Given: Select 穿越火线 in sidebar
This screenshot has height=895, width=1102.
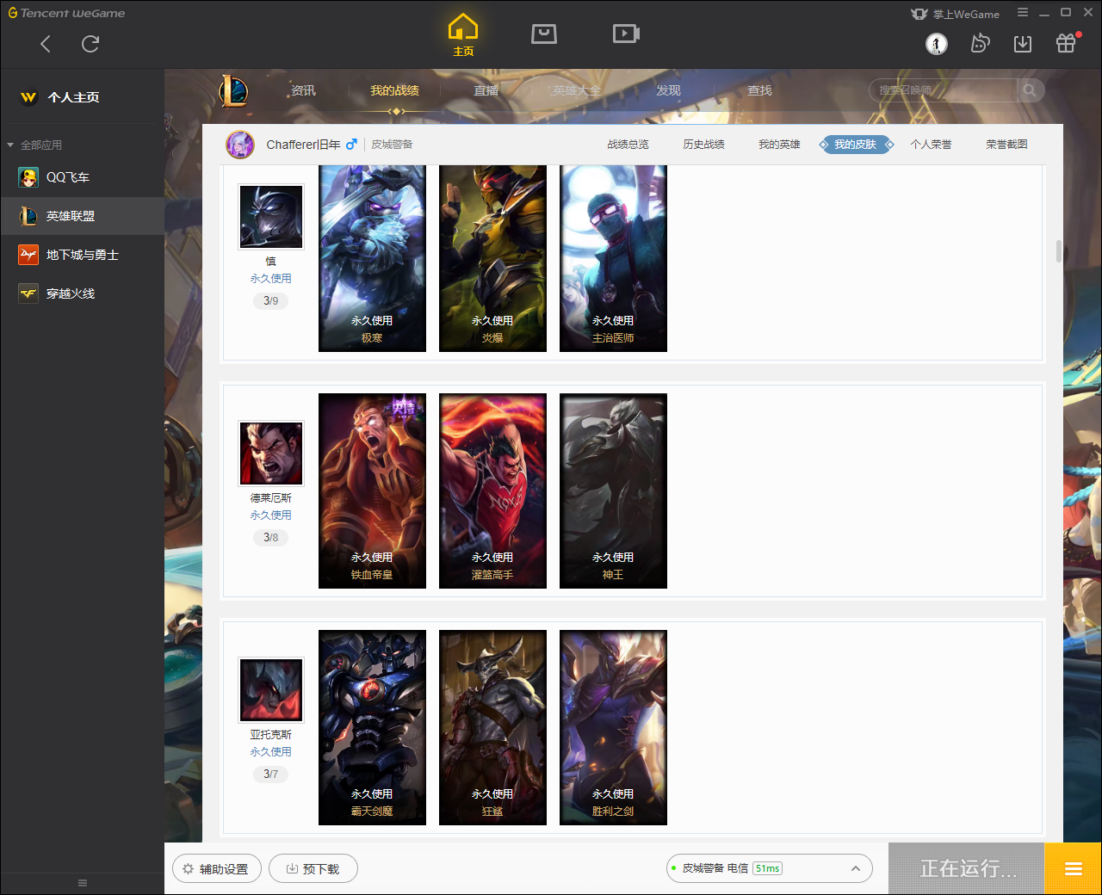Looking at the screenshot, I should [83, 293].
